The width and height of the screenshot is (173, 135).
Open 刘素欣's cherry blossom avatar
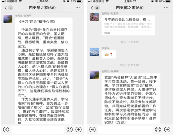[x=94, y=17]
